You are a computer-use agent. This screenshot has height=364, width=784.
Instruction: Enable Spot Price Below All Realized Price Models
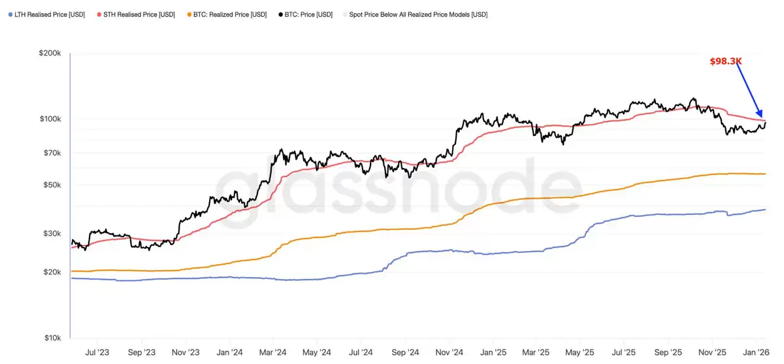[x=417, y=14]
